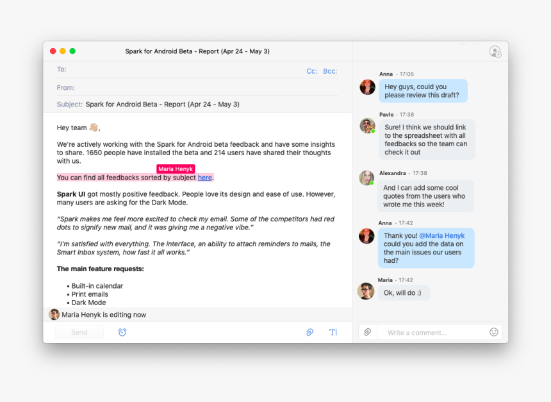Click the highlighted 'You can find all feedbacks' line
Image resolution: width=551 pixels, height=402 pixels.
pos(135,178)
